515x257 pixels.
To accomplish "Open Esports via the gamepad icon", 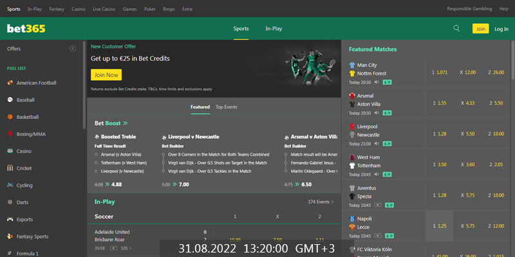I will tap(10, 219).
